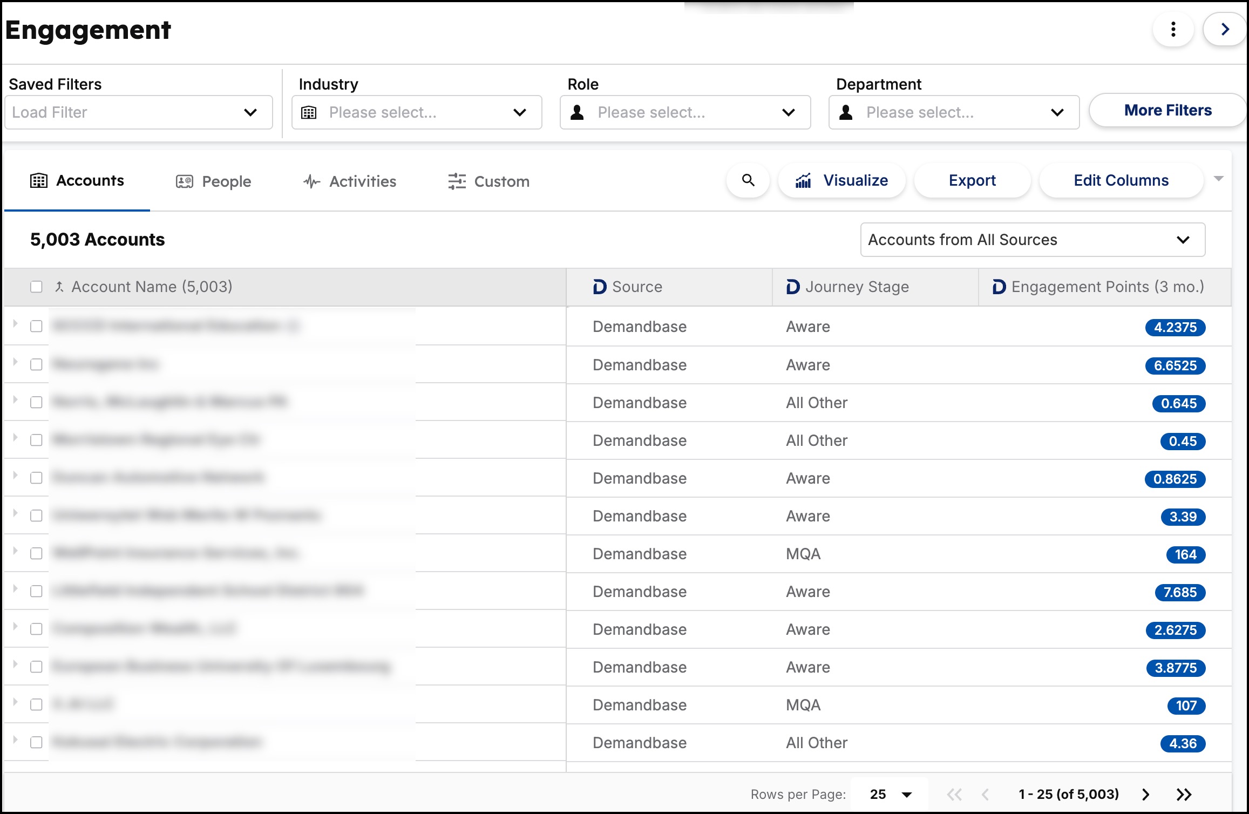
Task: Click the small arrow beside Edit Columns
Action: (x=1219, y=179)
